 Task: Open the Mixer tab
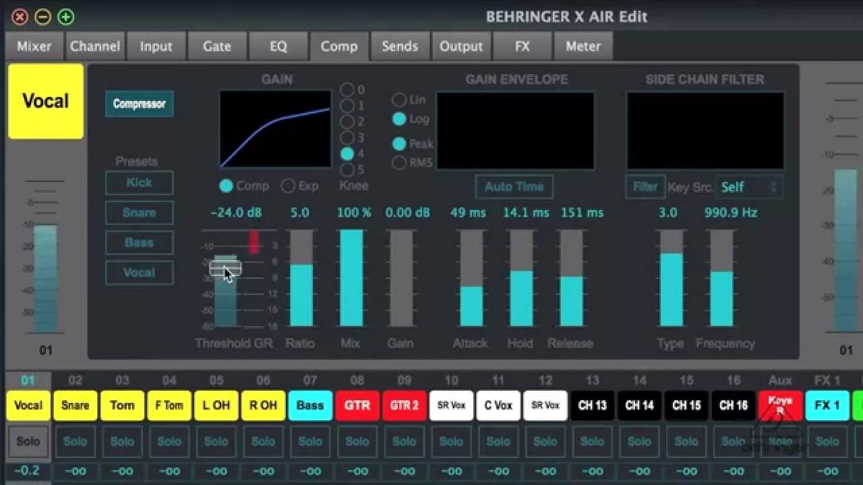click(34, 46)
